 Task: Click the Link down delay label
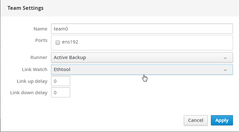pos(29,93)
